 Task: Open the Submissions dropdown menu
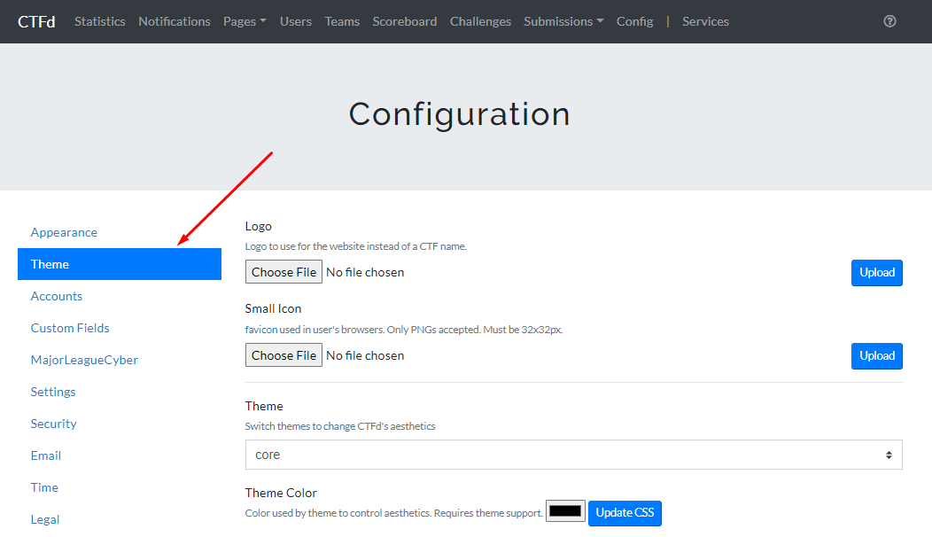pos(563,21)
